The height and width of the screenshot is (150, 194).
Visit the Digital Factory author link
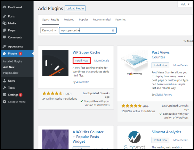click(164, 95)
